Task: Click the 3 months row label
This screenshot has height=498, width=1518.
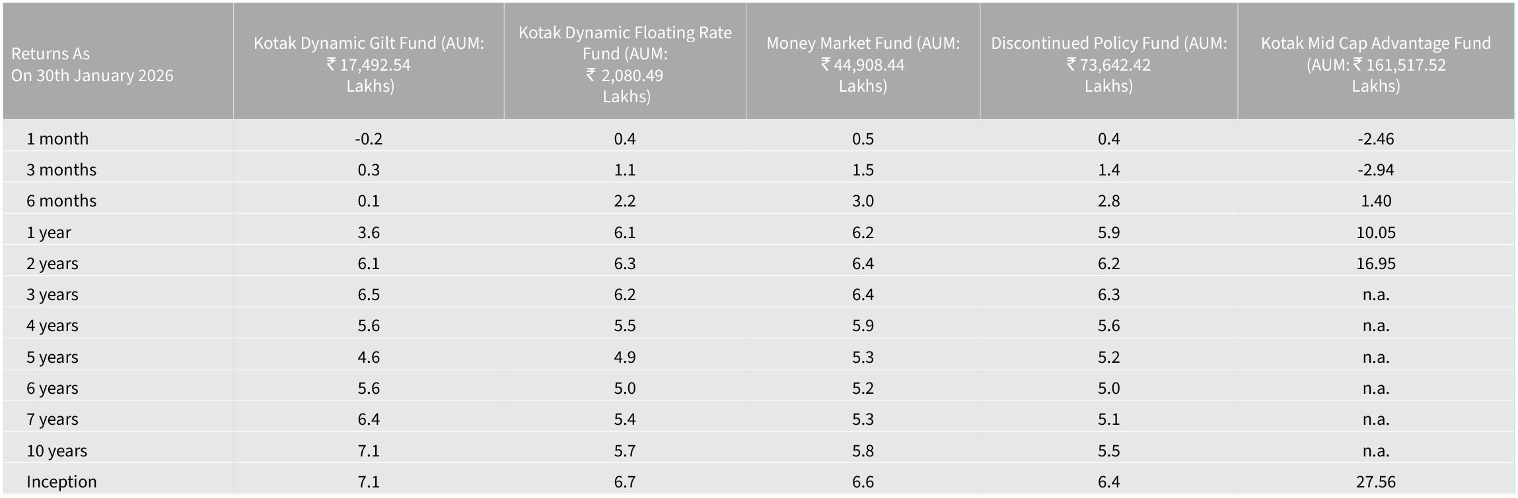Action: [61, 170]
